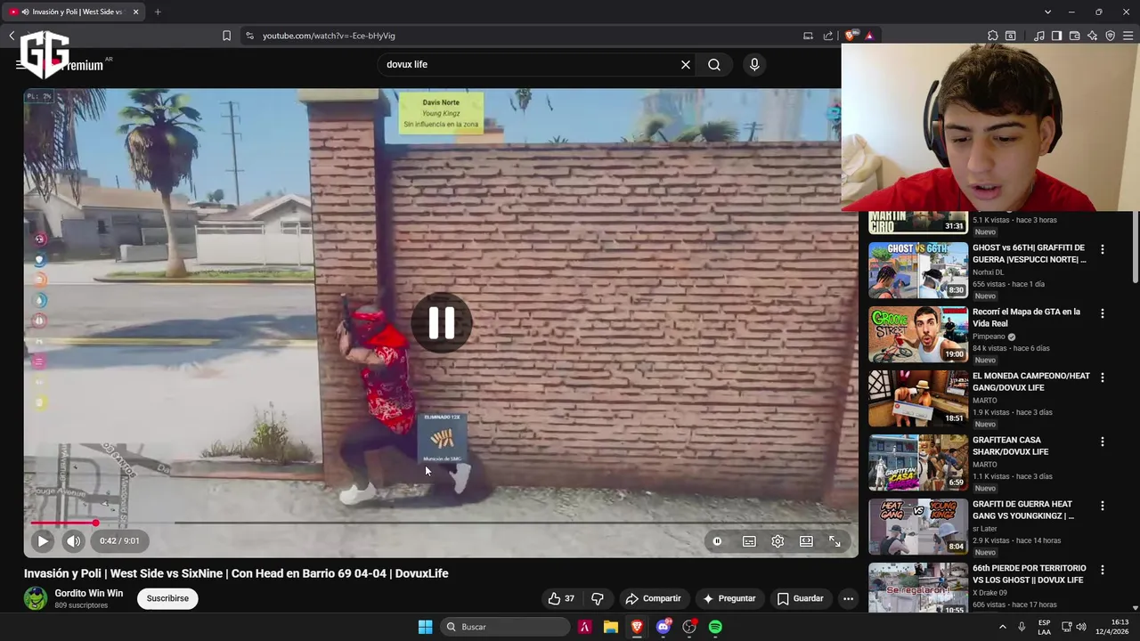1140x641 pixels.
Task: Click the search magnifier button
Action: coord(714,64)
